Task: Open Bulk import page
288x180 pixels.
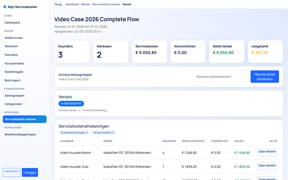Action: point(13,80)
